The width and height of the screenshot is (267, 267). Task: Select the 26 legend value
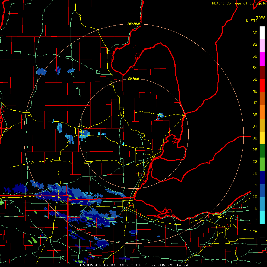pos(255,150)
